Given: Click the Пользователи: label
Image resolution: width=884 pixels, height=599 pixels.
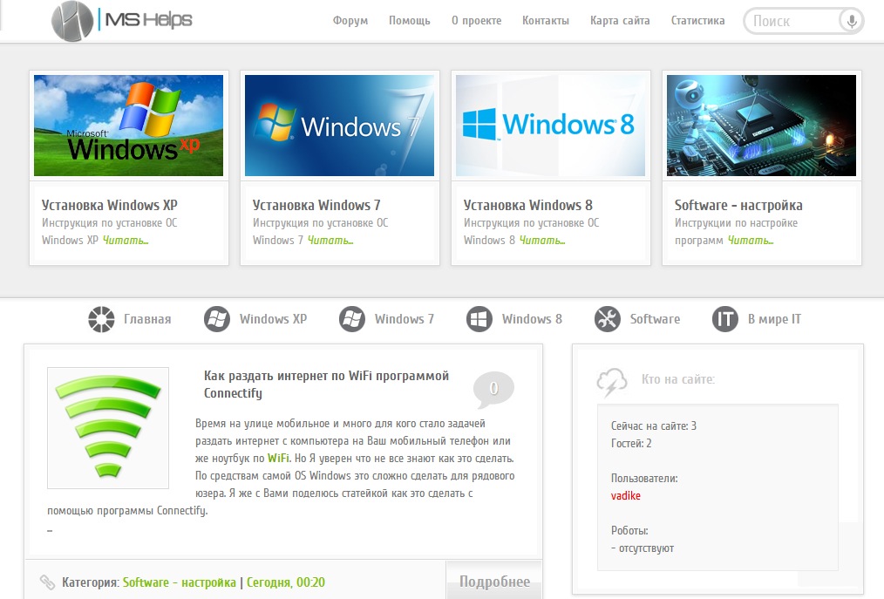Looking at the screenshot, I should pyautogui.click(x=644, y=479).
